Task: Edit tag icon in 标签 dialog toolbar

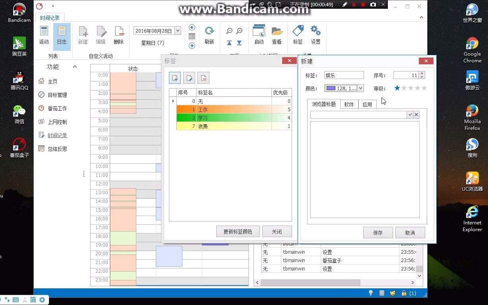Action: 189,78
